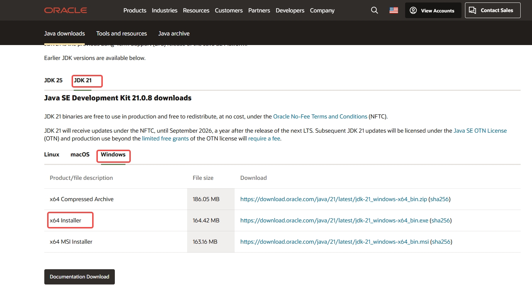The width and height of the screenshot is (532, 293).
Task: Open sha256 link for MSI installer
Action: click(x=441, y=242)
